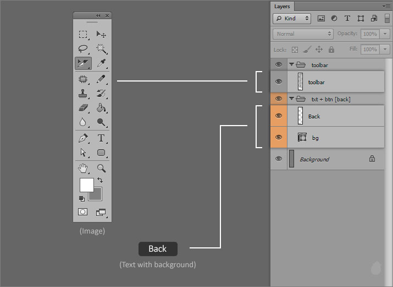Select the Lasso tool
Image resolution: width=393 pixels, height=287 pixels.
click(x=83, y=49)
